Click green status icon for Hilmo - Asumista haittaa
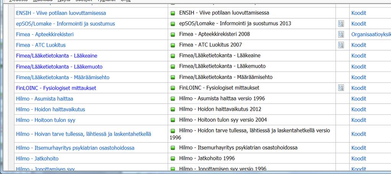The height and width of the screenshot is (174, 391). (x=173, y=99)
